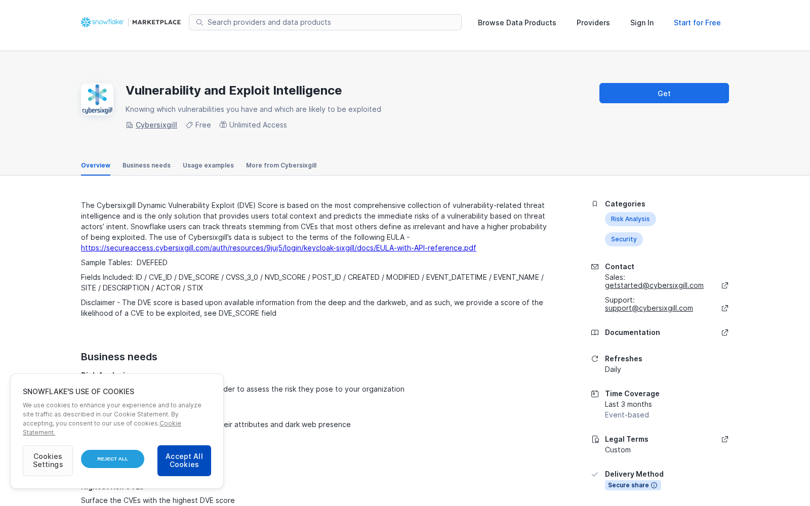Click the price tag icon beside Free
This screenshot has width=810, height=506.
coord(189,125)
